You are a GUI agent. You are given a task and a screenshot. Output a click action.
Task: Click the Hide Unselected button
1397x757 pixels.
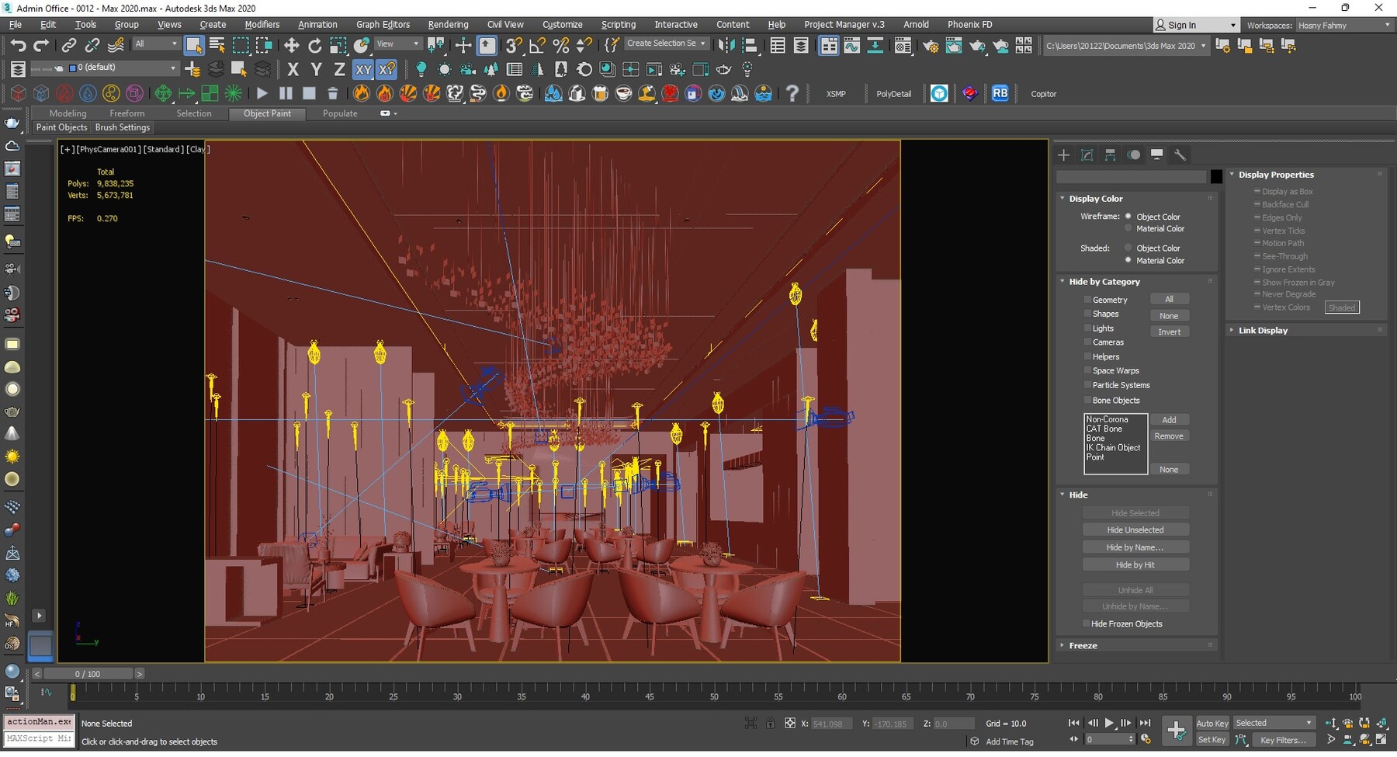point(1135,530)
